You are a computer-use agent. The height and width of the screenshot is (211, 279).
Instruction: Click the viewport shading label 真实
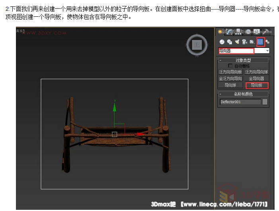pos(20,31)
